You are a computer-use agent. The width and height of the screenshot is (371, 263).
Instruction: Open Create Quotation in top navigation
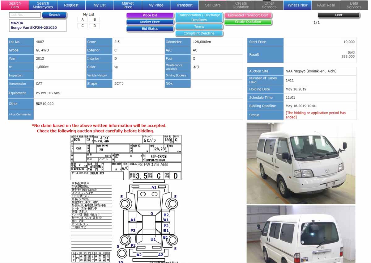pos(241,5)
